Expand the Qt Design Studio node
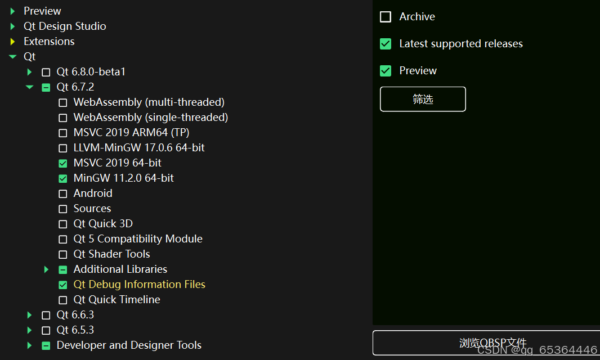 pyautogui.click(x=12, y=26)
